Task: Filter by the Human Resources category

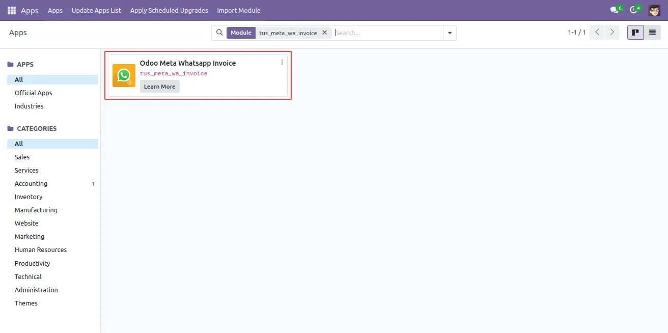Action: point(52,249)
